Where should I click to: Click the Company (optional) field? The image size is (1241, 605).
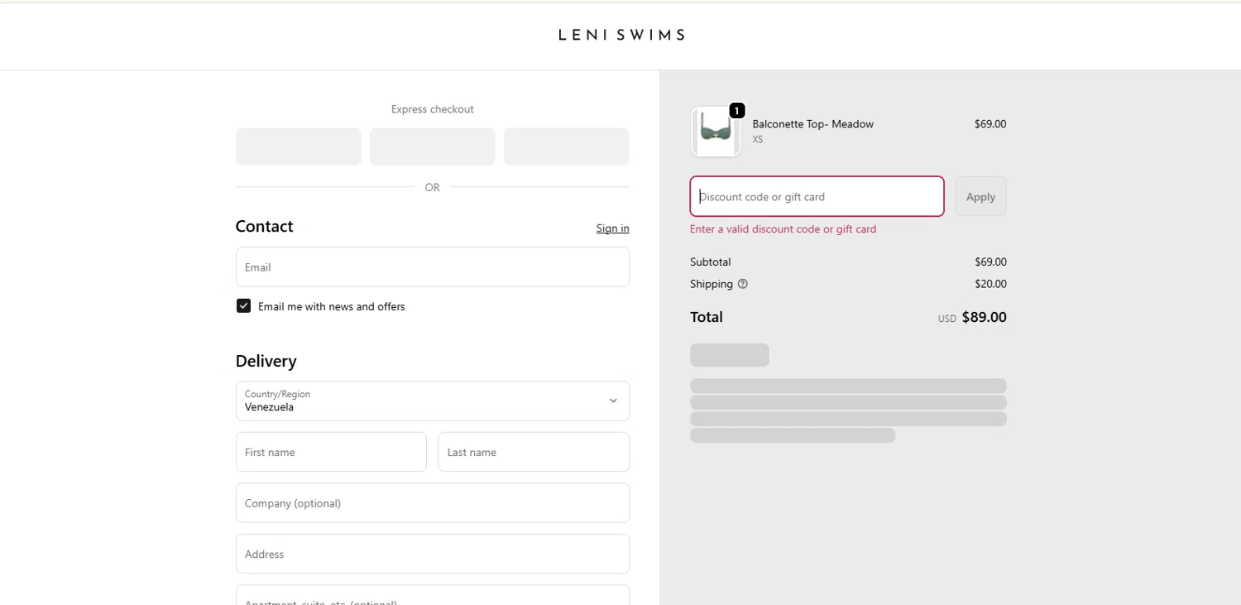tap(433, 503)
